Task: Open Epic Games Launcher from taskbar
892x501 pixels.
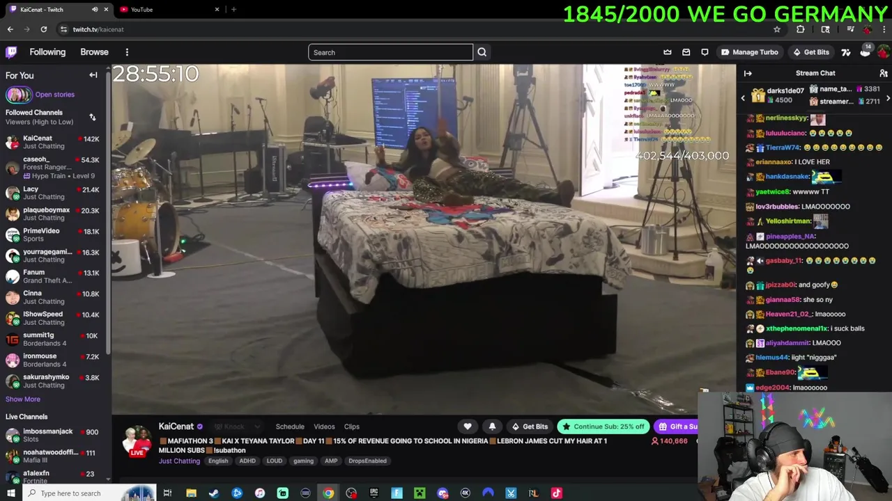Action: pyautogui.click(x=374, y=493)
